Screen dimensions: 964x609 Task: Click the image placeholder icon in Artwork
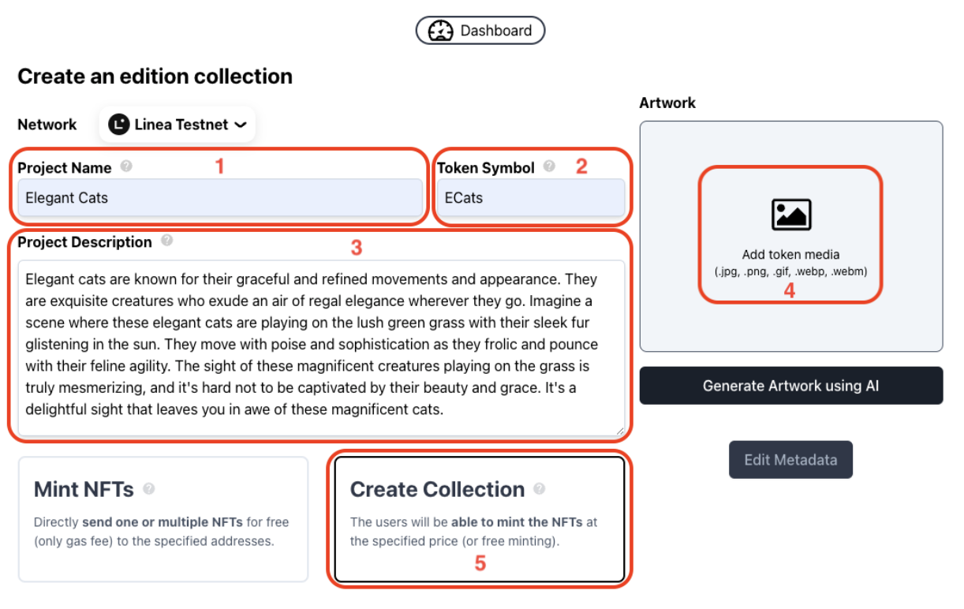click(790, 215)
